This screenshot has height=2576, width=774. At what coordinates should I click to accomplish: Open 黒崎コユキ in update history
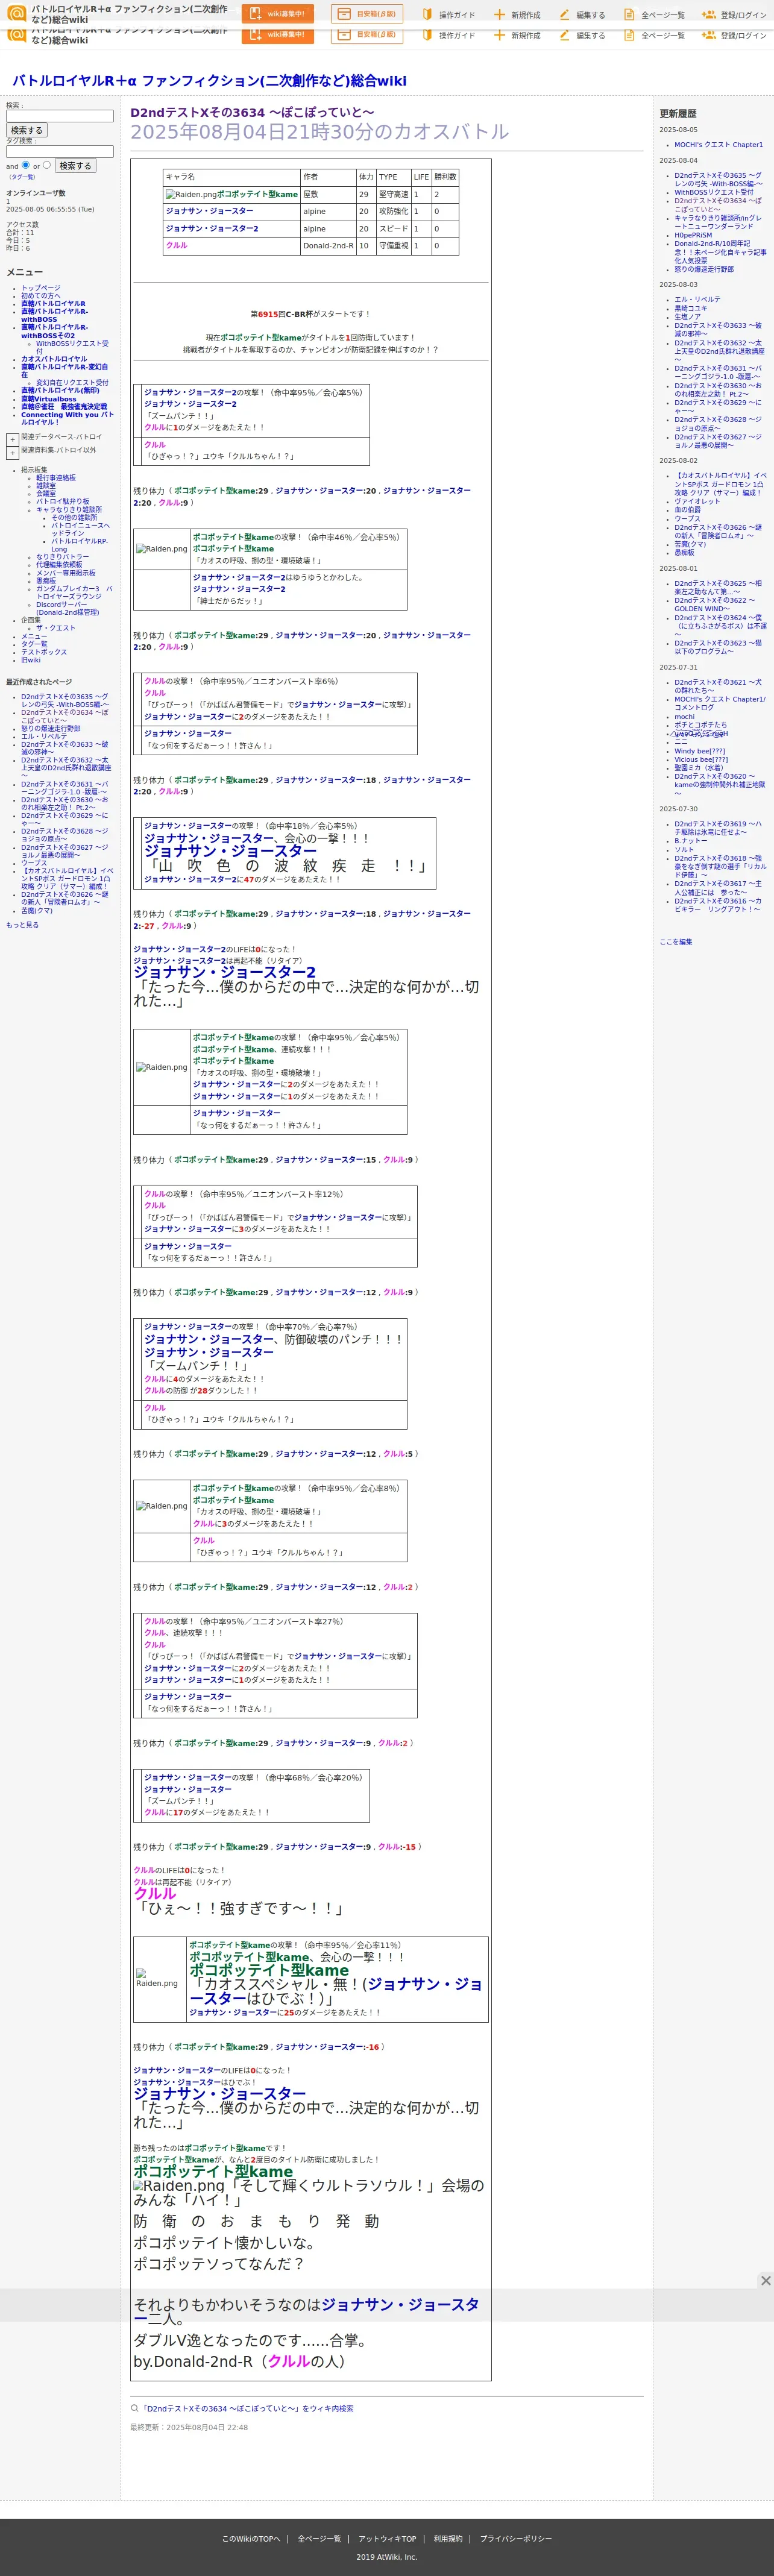pos(690,308)
